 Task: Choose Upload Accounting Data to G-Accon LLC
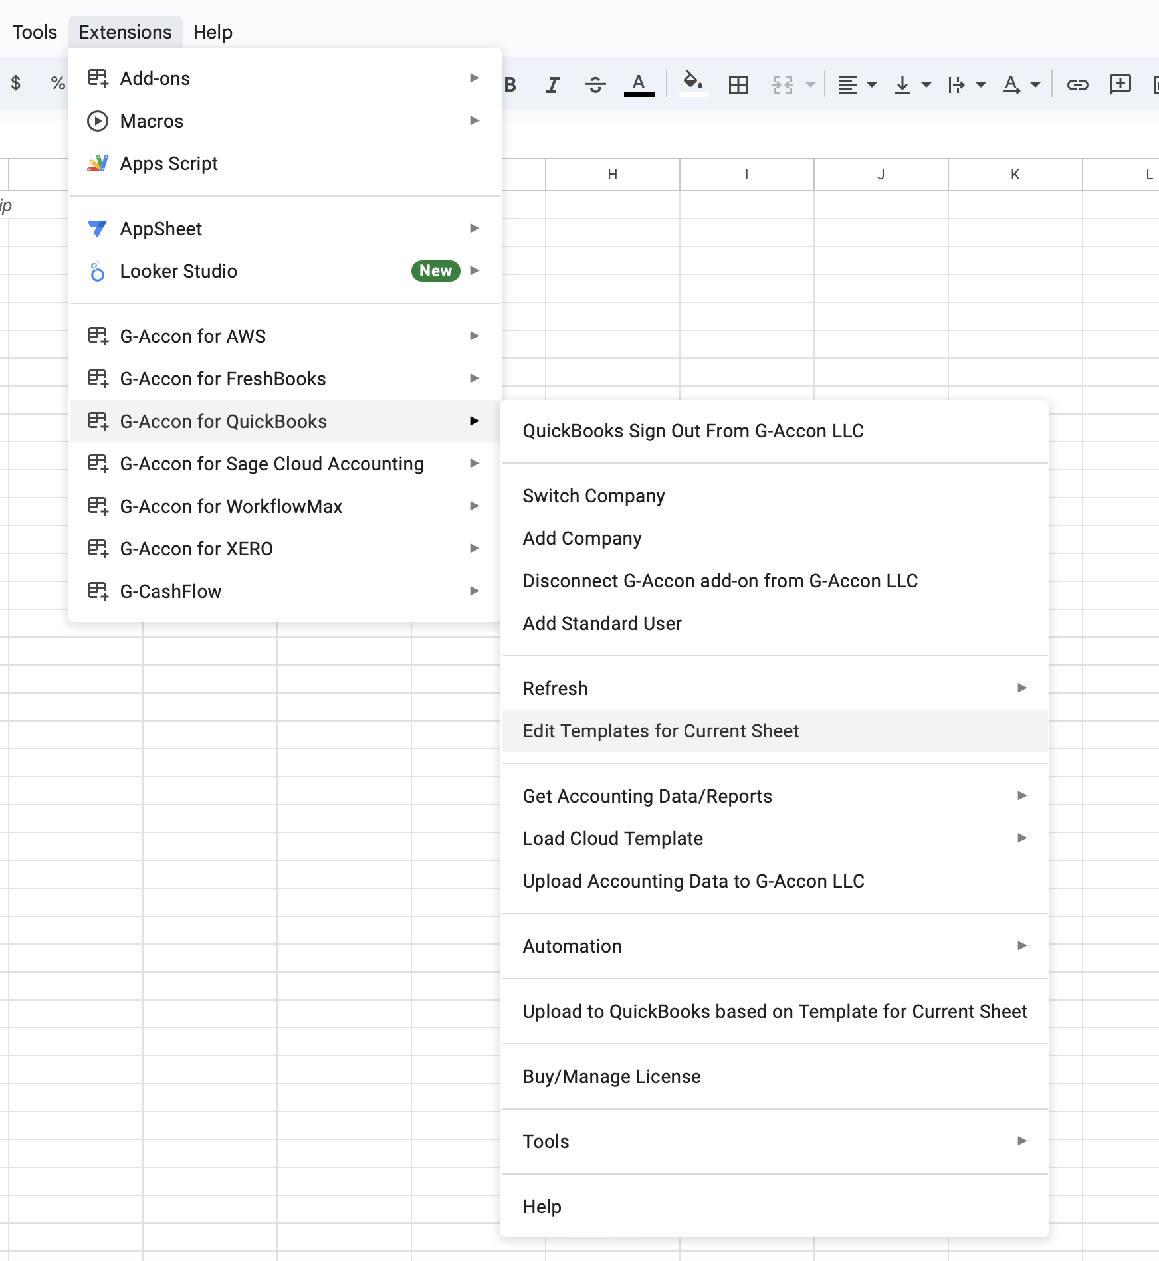pos(775,881)
